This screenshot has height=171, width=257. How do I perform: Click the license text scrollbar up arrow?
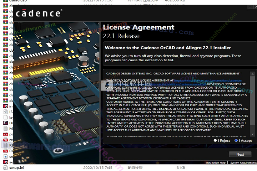point(252,74)
